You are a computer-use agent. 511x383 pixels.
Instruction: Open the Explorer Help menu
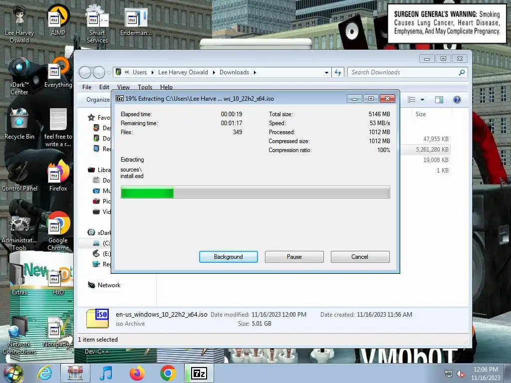166,87
